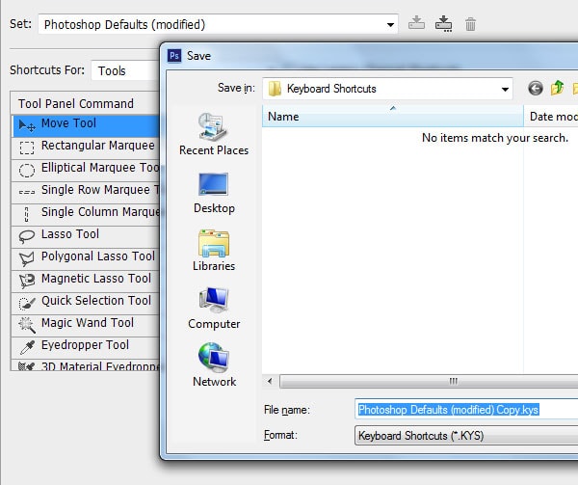Go to Desktop in Save dialog
The height and width of the screenshot is (485, 578).
click(x=214, y=193)
